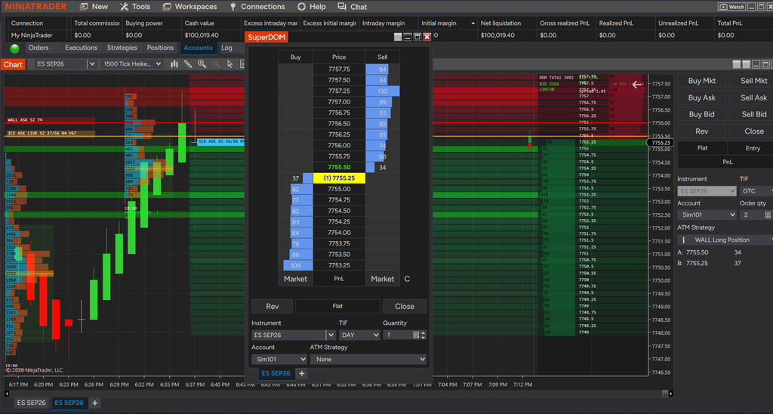Add a new SuperDOM tab with plus

302,373
